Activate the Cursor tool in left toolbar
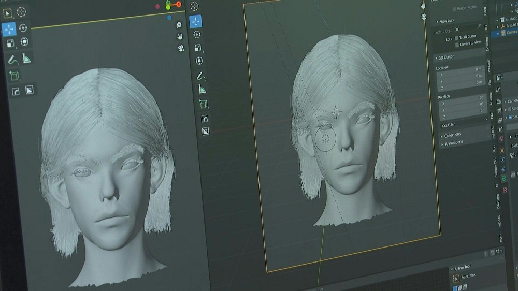The image size is (518, 291). coord(21,12)
